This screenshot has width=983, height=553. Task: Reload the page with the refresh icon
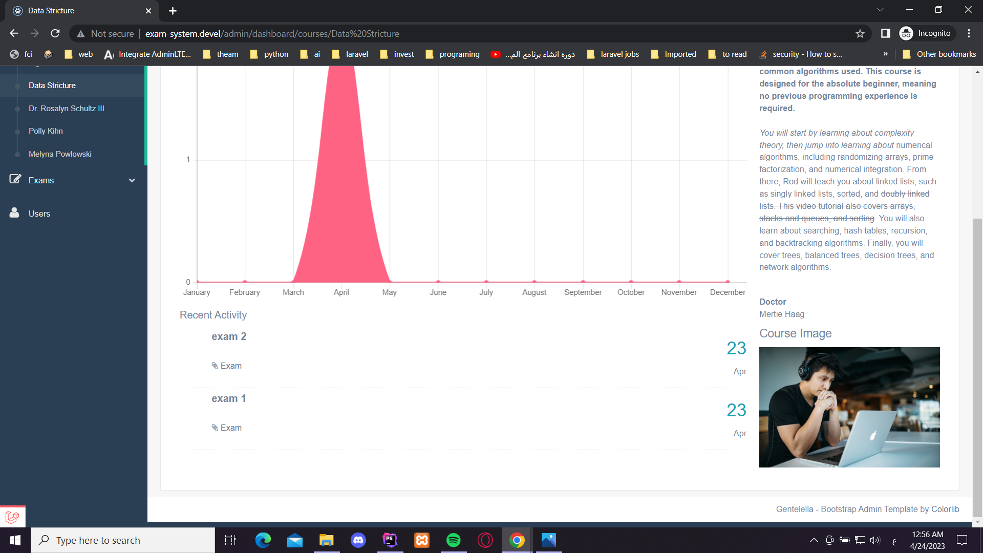[x=55, y=33]
